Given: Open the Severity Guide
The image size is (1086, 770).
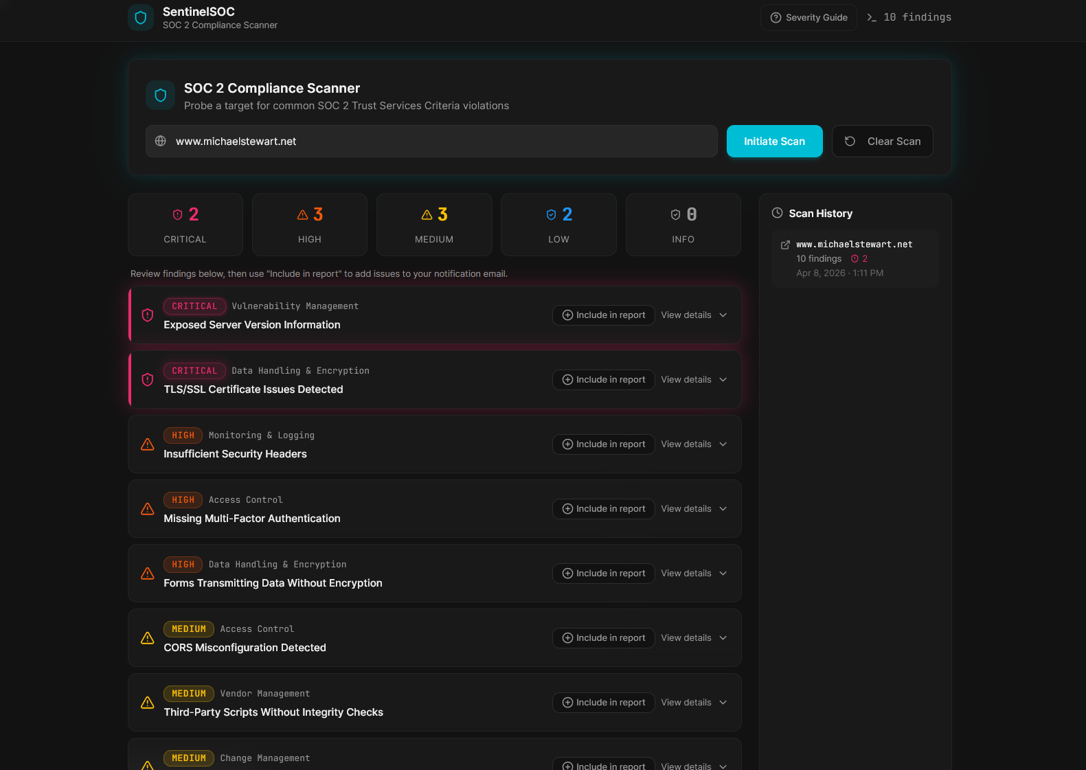Looking at the screenshot, I should [808, 17].
